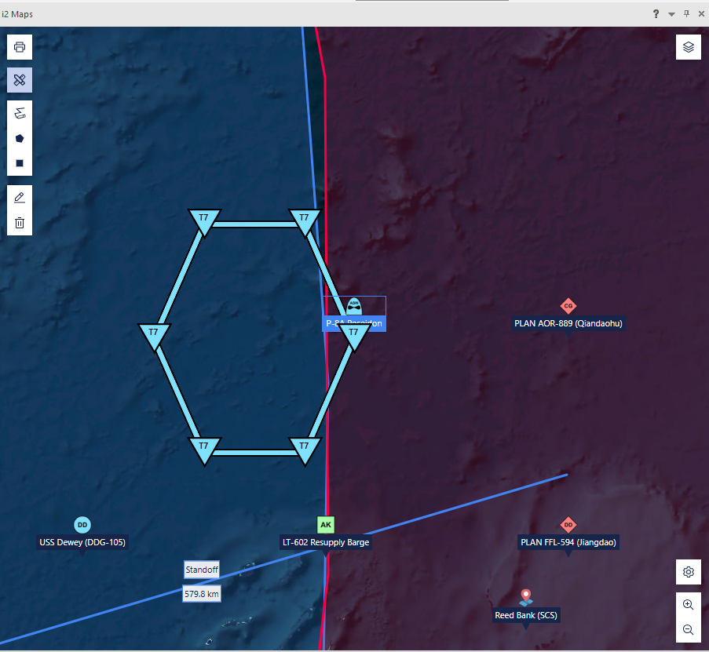This screenshot has height=652, width=709.
Task: Click the print map icon
Action: [20, 47]
